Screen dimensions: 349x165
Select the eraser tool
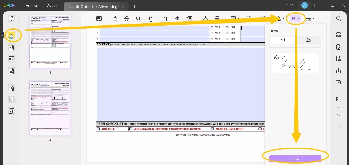217,19
